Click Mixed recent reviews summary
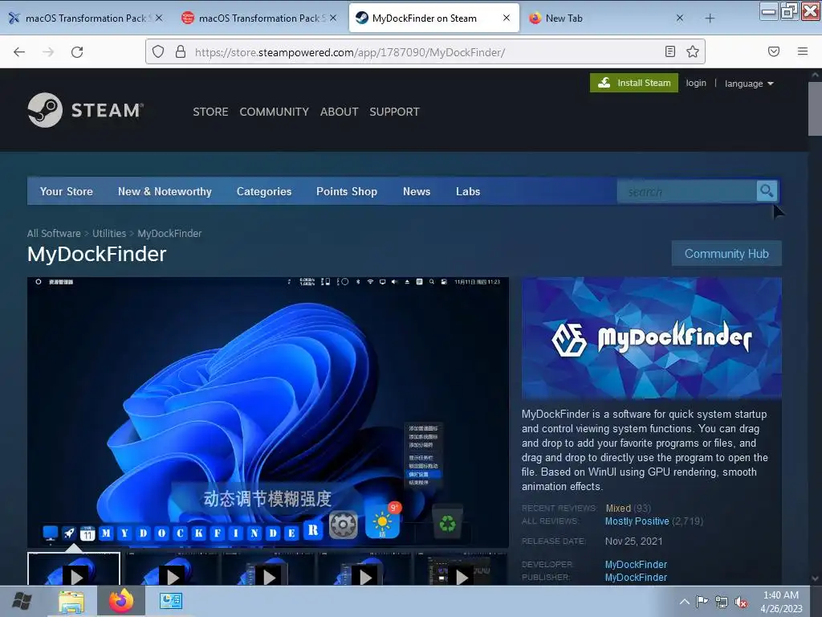This screenshot has height=617, width=822. click(618, 508)
